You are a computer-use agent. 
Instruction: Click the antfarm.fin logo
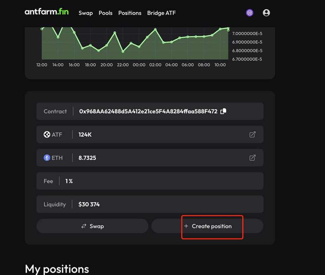tap(47, 12)
